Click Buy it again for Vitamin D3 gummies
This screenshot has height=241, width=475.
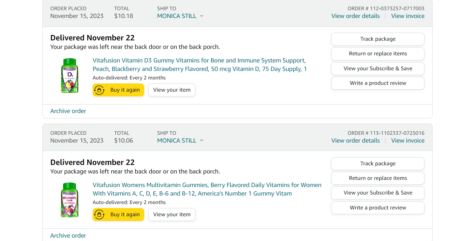[118, 90]
